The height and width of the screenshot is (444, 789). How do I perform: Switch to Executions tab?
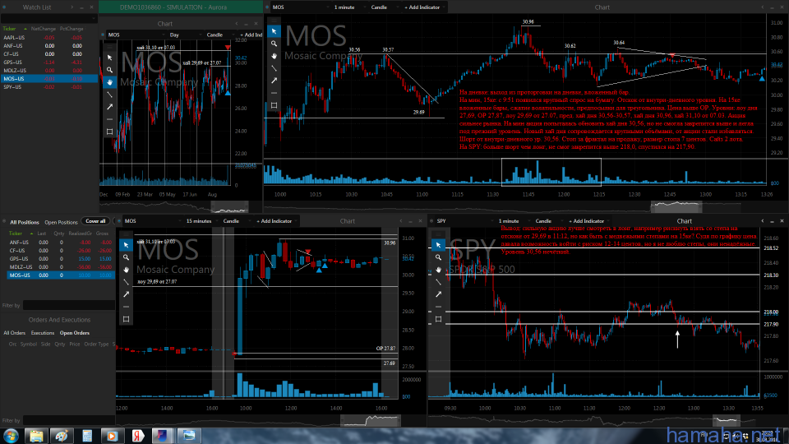click(x=43, y=333)
